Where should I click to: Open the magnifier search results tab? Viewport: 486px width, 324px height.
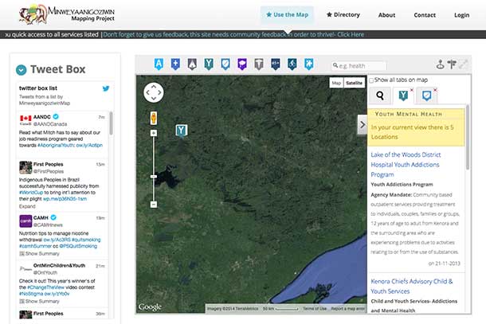[x=380, y=96]
